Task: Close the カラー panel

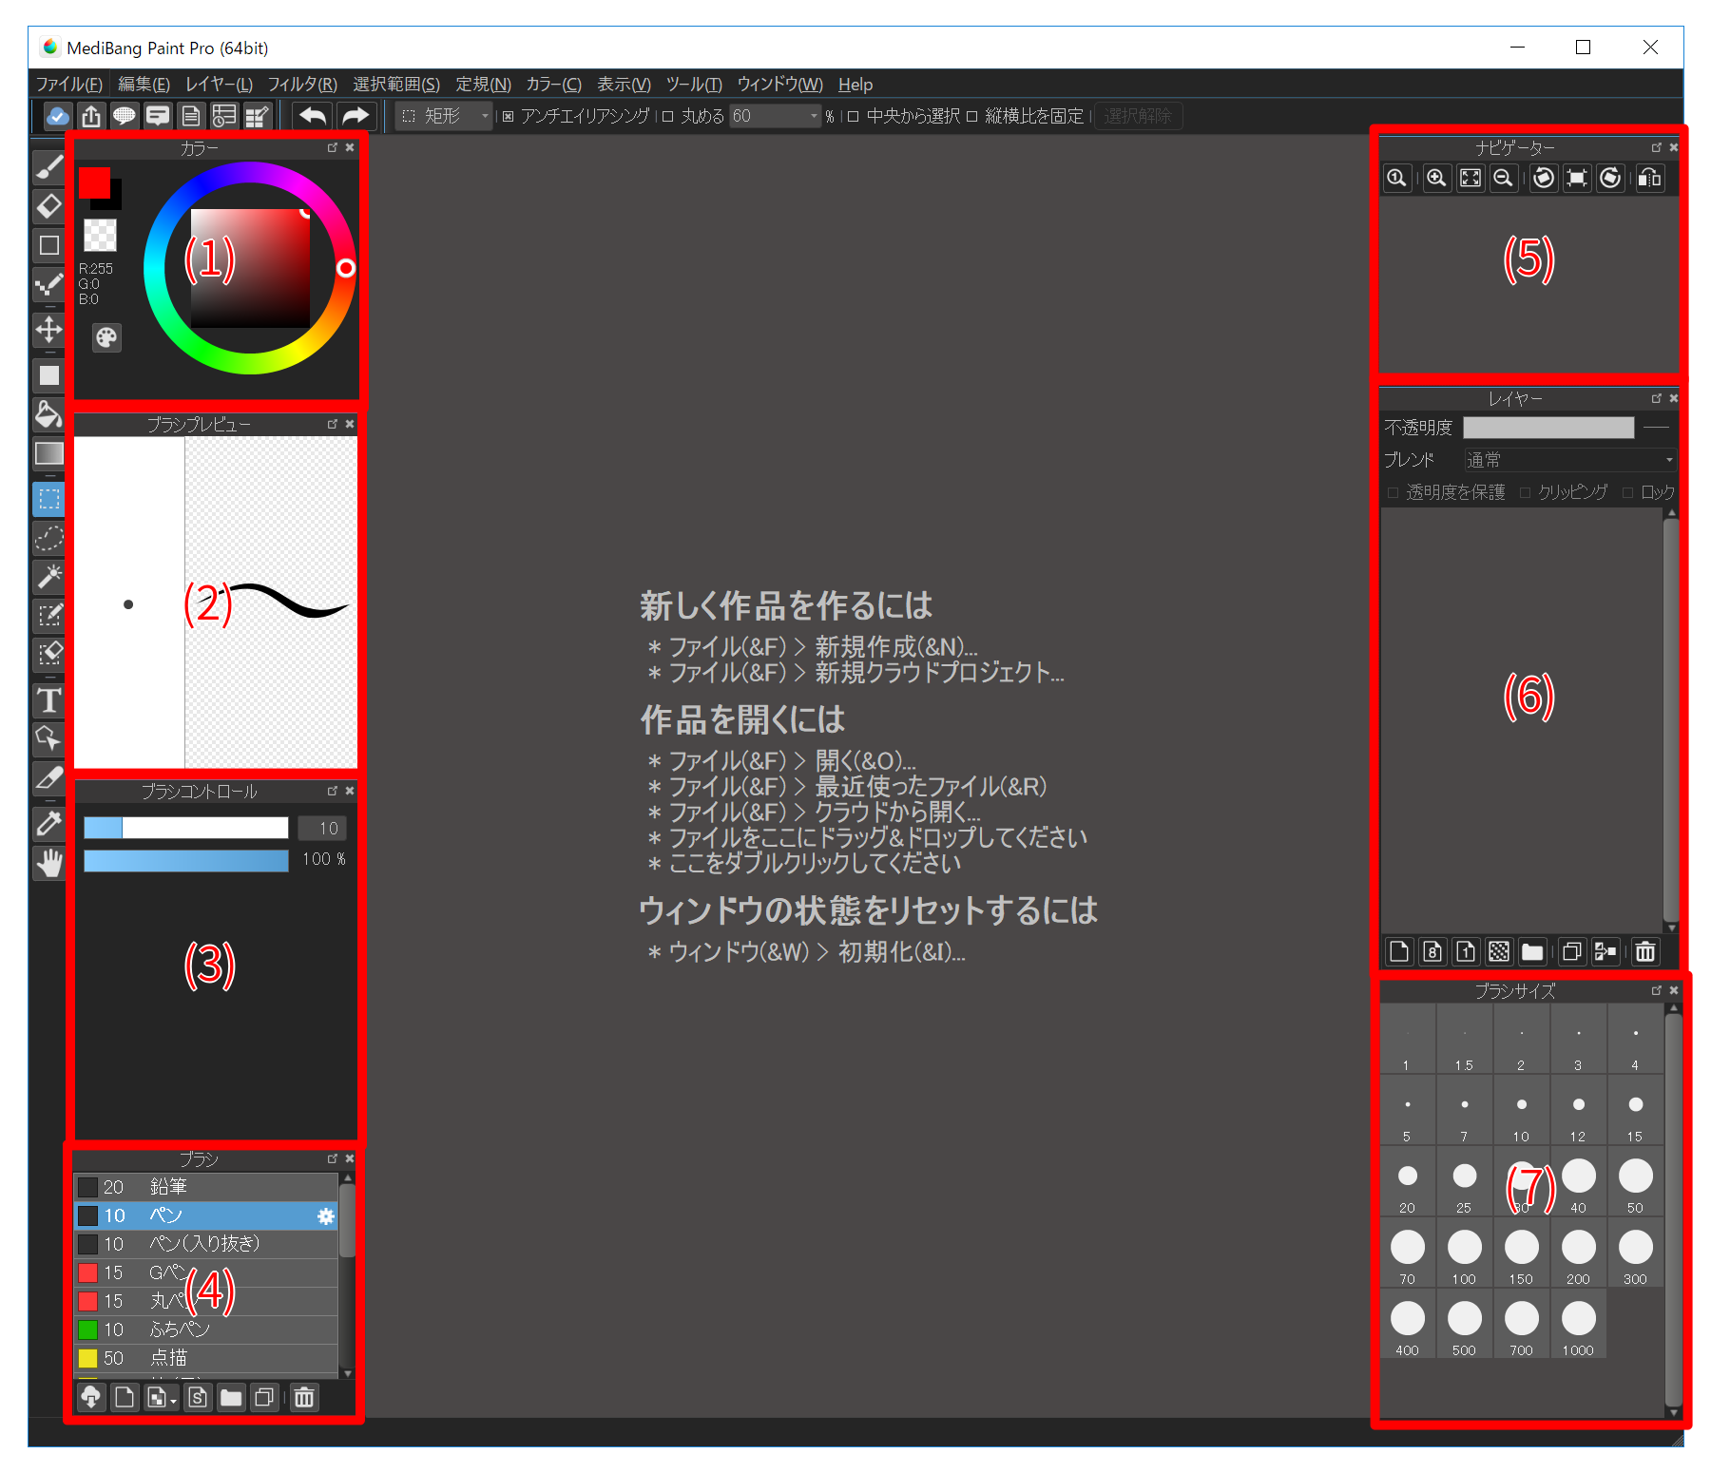Action: coord(350,147)
